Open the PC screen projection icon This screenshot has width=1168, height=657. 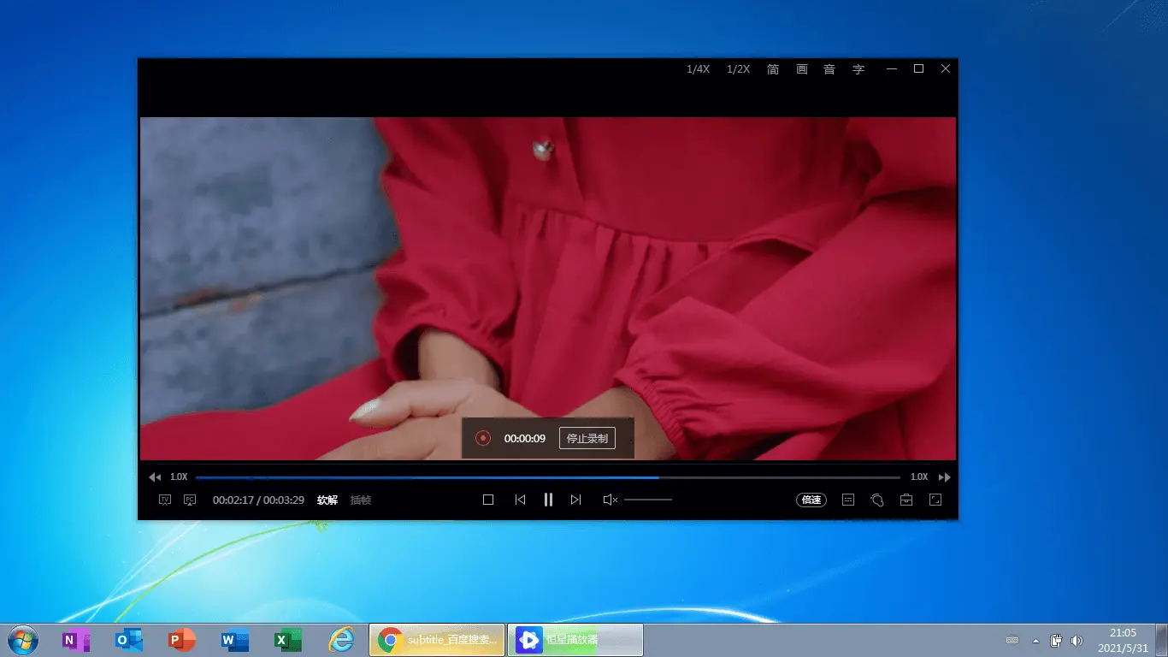pyautogui.click(x=190, y=500)
